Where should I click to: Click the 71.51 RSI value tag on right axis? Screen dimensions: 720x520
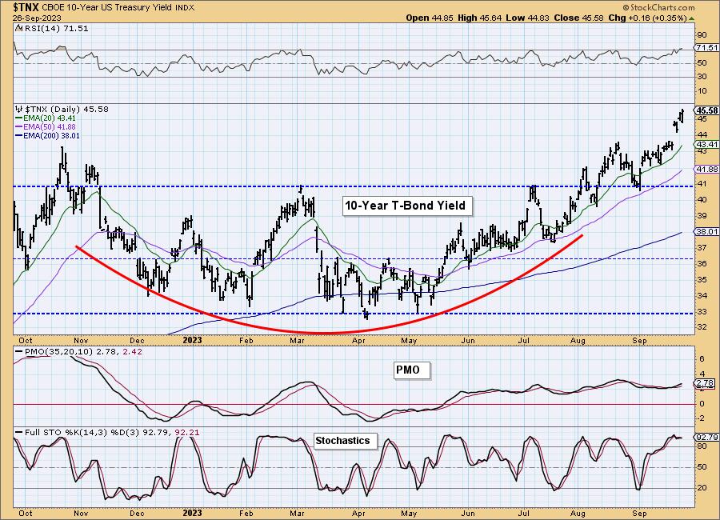706,48
